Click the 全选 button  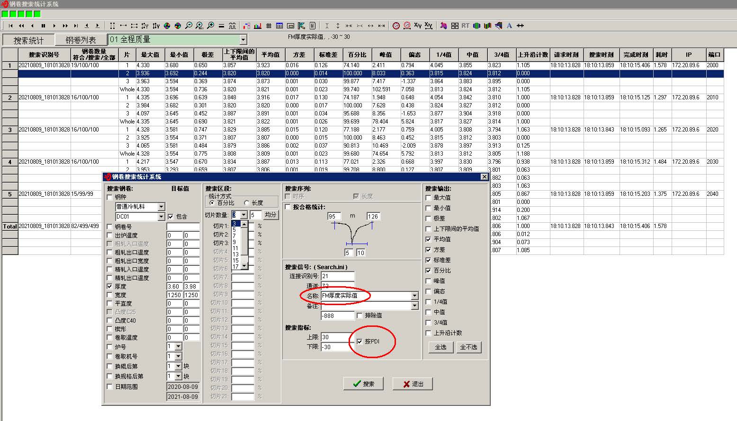[440, 347]
